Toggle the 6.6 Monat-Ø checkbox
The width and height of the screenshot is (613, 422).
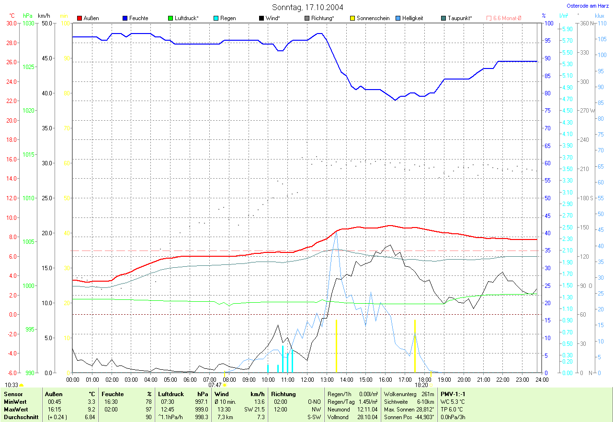(x=489, y=18)
